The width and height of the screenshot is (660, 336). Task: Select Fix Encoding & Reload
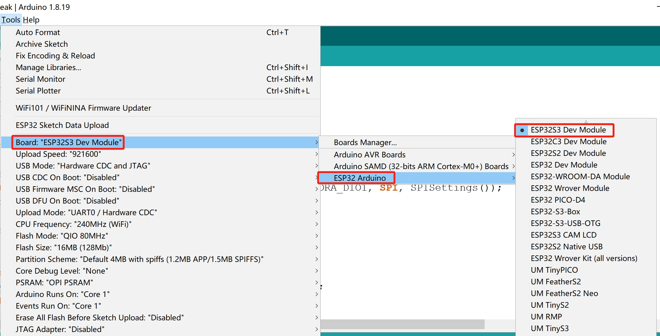[160, 56]
